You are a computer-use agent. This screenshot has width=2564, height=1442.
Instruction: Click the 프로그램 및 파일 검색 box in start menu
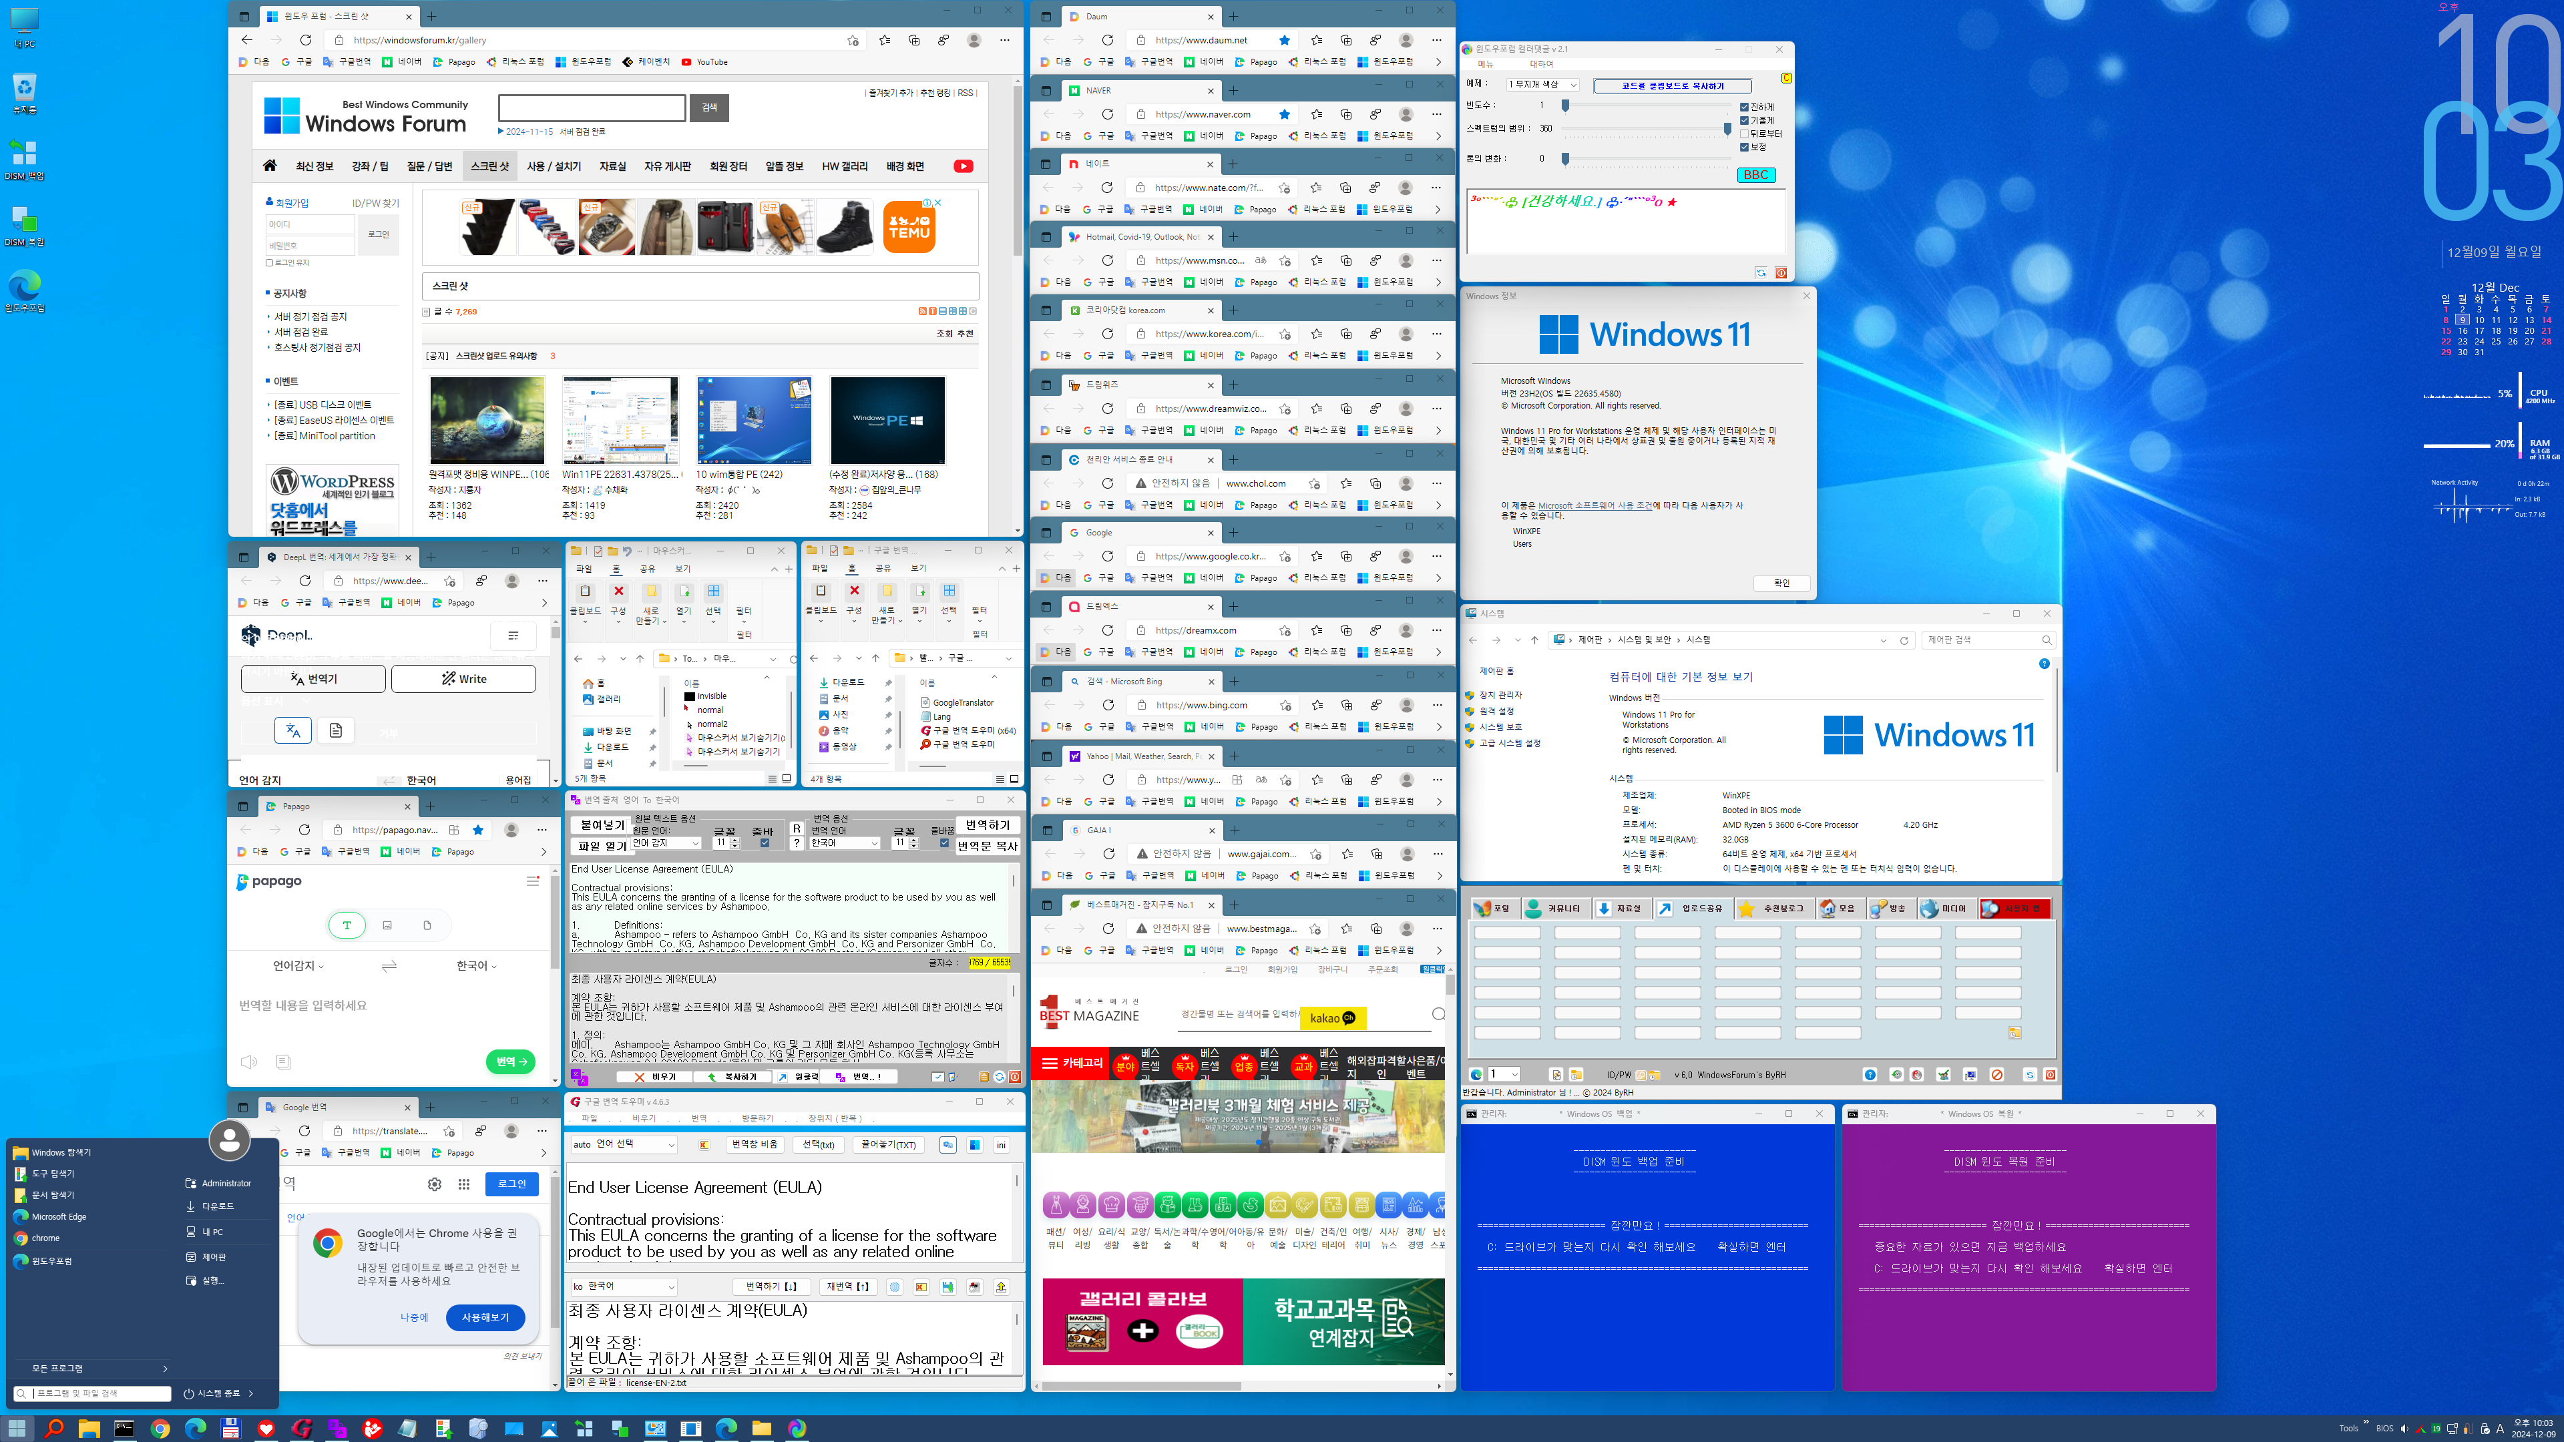click(x=93, y=1394)
